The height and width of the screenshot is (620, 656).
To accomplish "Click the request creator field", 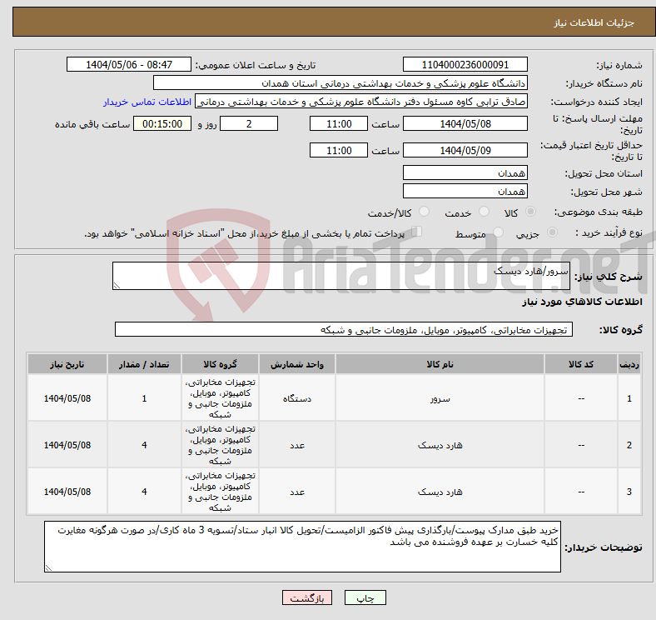I will point(361,102).
